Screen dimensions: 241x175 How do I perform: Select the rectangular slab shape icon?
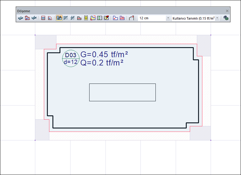click(43, 18)
